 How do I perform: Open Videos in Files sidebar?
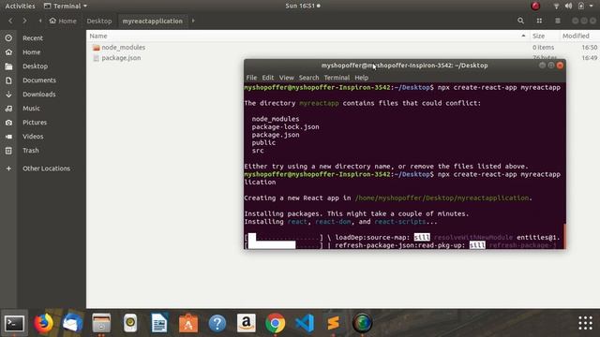click(33, 137)
